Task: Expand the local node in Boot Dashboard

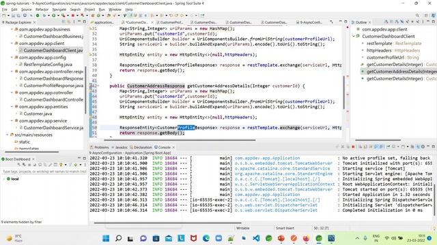Action: pos(4,179)
